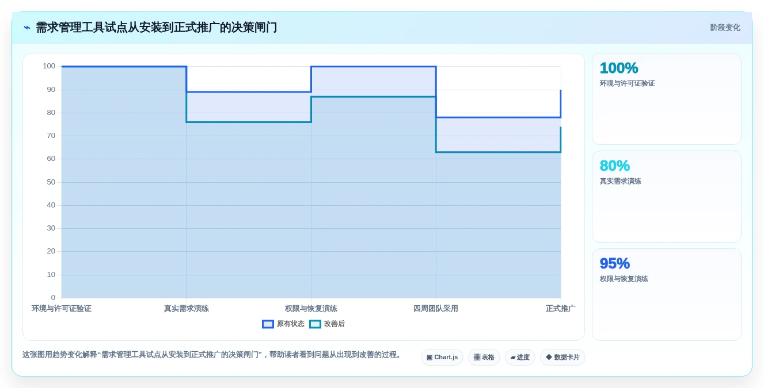This screenshot has height=388, width=764.
Task: Click the 权限与恢复演练 x-axis label
Action: [x=311, y=309]
